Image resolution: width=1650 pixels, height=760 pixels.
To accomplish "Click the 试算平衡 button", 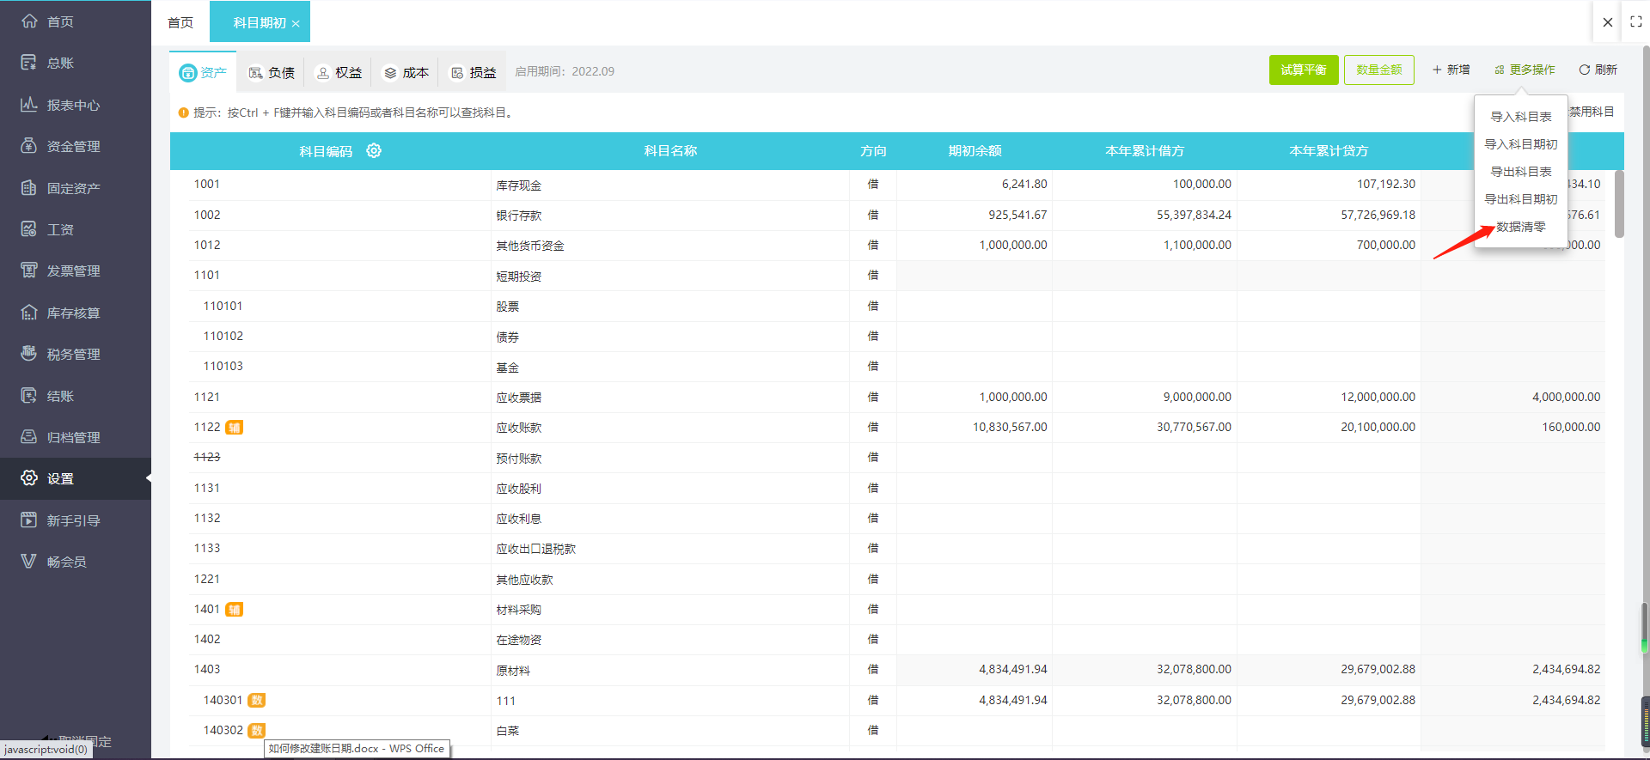I will 1303,70.
